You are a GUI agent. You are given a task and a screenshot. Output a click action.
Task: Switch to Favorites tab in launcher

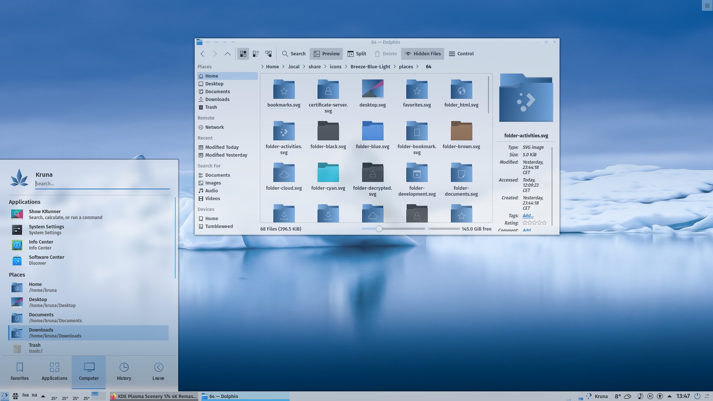click(x=20, y=372)
